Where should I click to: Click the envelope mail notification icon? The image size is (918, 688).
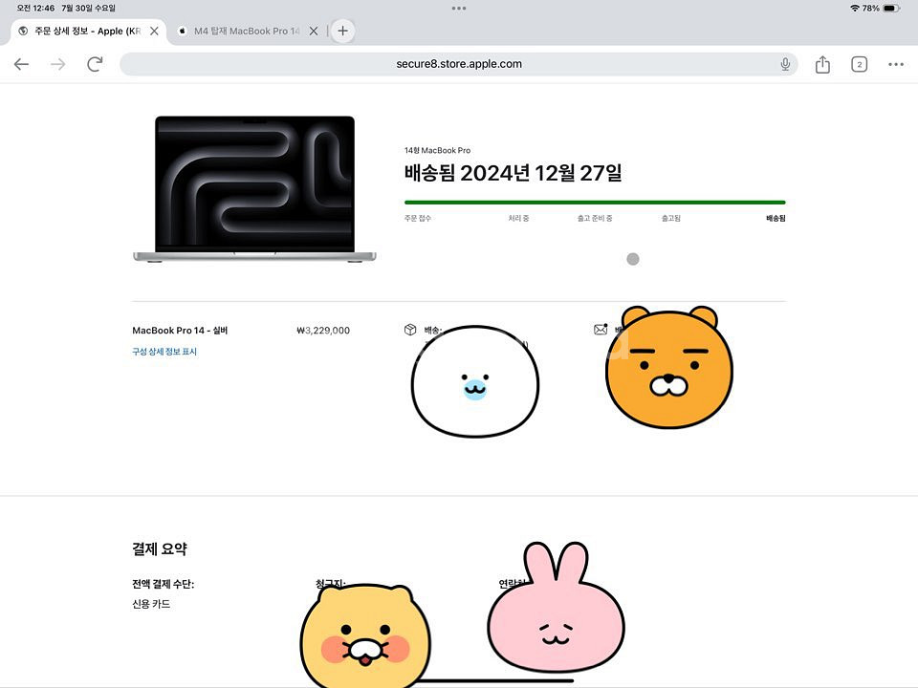601,330
